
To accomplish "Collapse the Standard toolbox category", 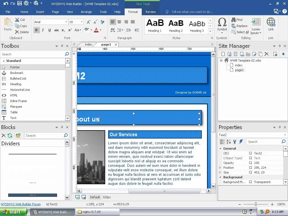I will [x=3, y=61].
